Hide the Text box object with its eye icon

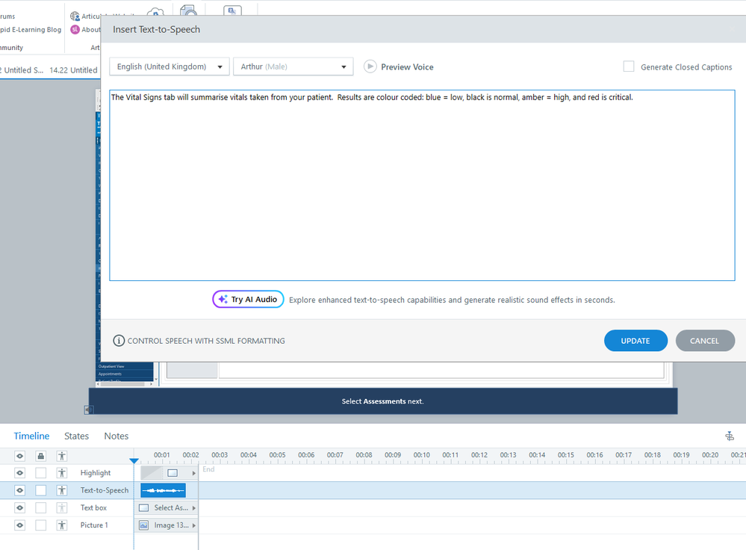tap(20, 507)
